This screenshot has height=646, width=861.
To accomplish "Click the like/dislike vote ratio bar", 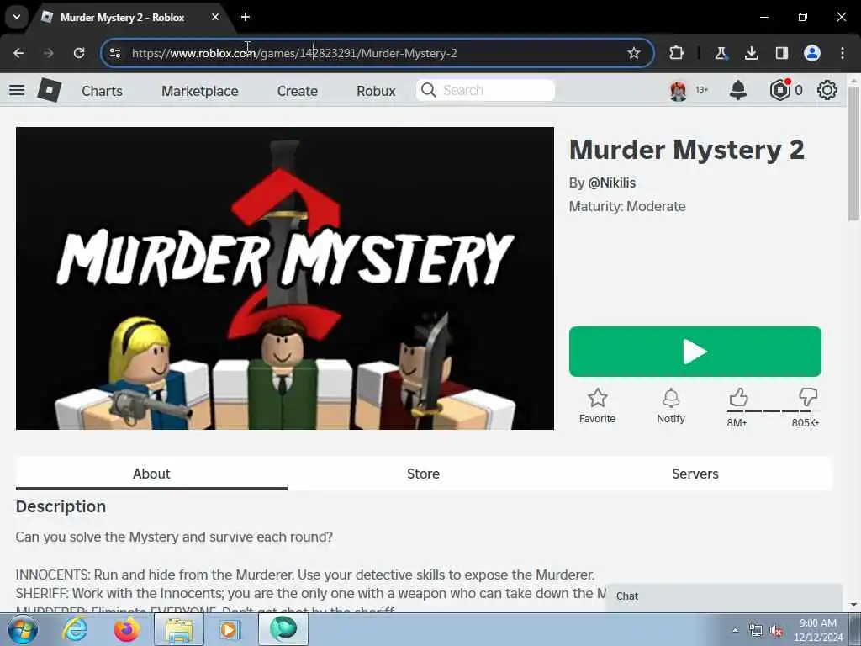I will point(772,410).
